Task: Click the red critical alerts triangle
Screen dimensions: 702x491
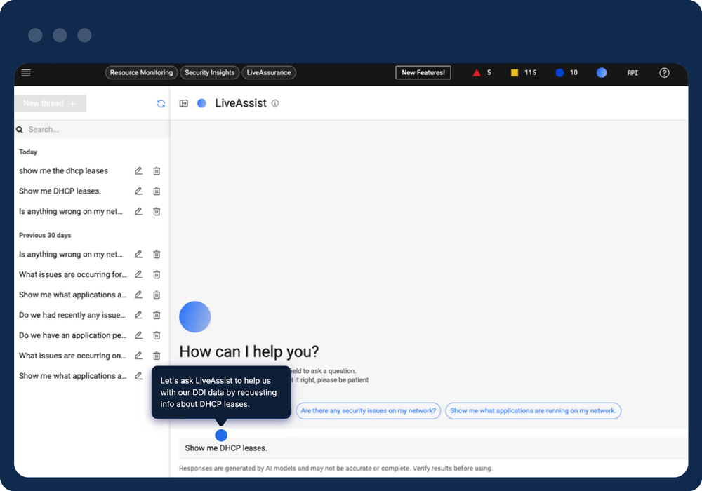Action: click(x=477, y=73)
